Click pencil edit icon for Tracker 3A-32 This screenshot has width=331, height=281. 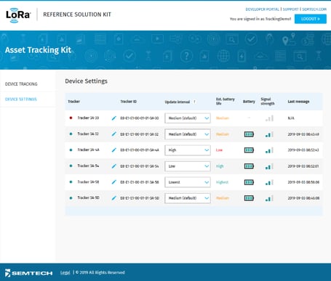[113, 134]
